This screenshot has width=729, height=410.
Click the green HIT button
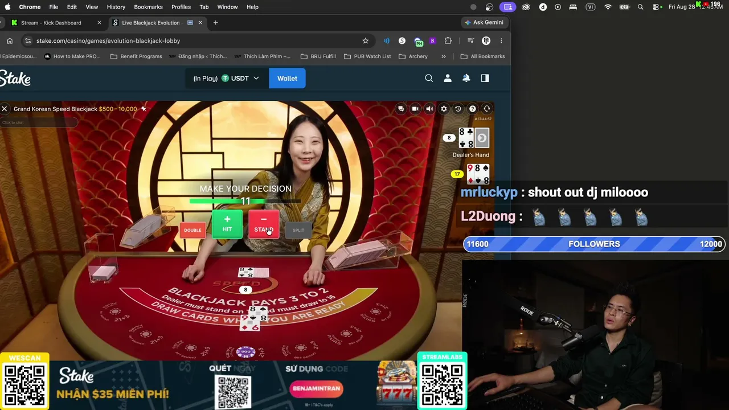(227, 224)
